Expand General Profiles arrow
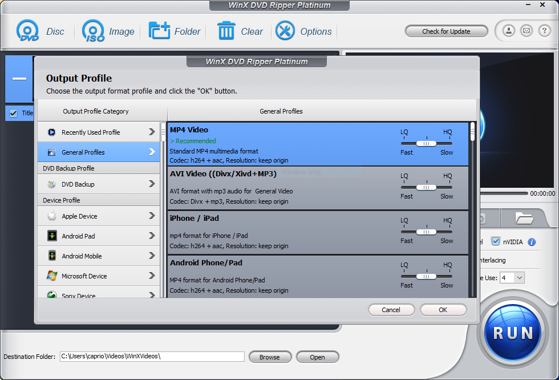The image size is (559, 380). 152,152
